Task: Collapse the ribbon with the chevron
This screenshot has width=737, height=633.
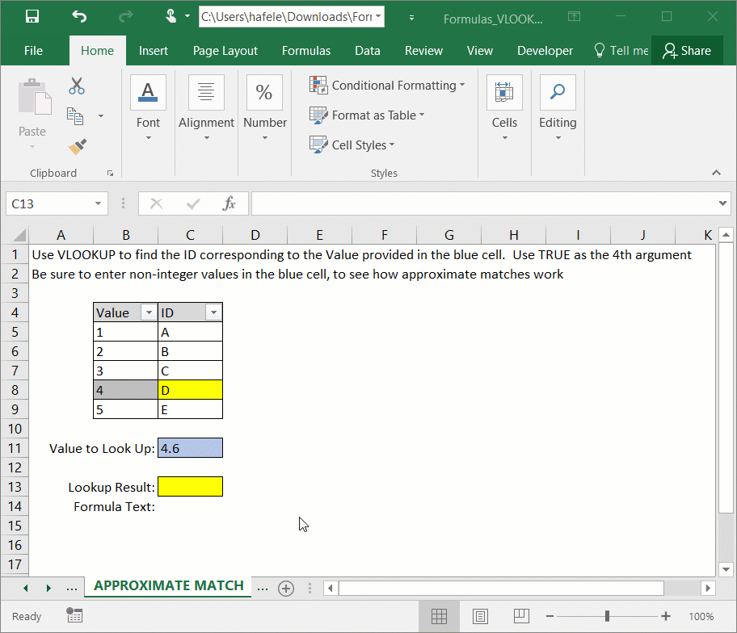Action: coord(716,173)
